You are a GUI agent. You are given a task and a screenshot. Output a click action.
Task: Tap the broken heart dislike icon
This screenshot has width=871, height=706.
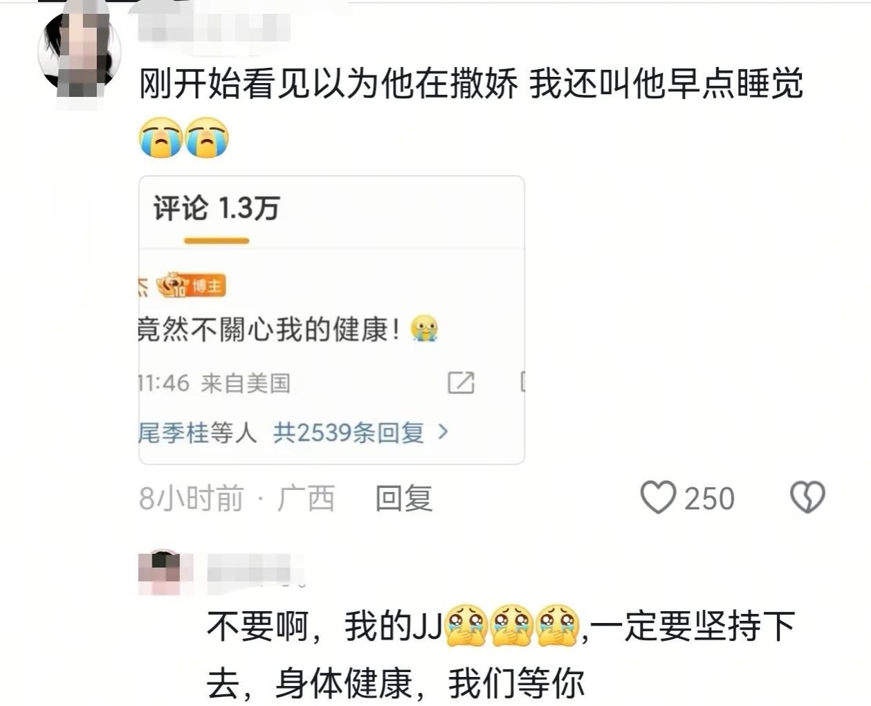(807, 497)
